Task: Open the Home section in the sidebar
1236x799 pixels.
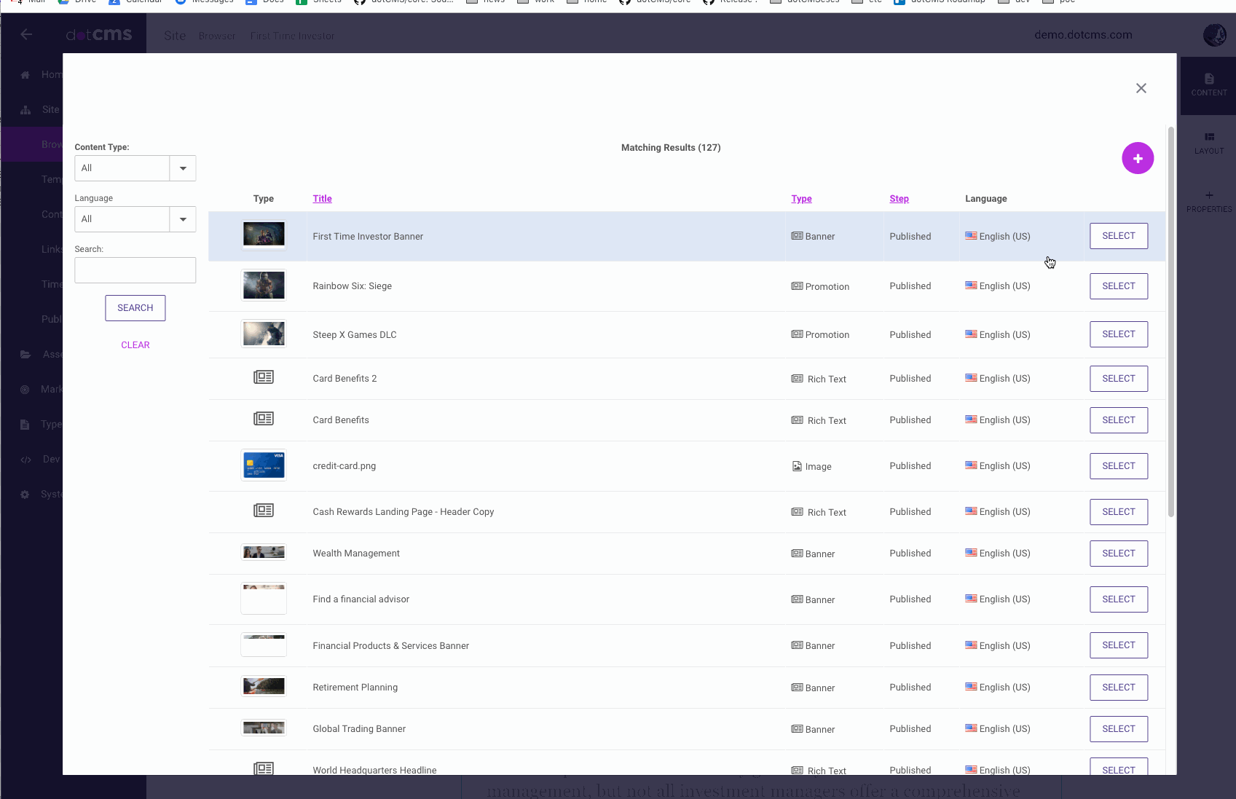Action: (x=25, y=74)
